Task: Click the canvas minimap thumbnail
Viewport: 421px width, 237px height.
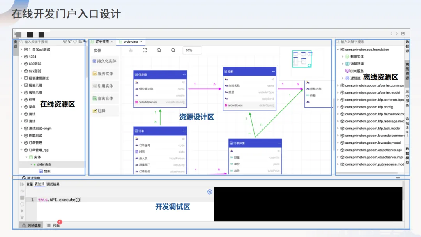Action: (302, 59)
